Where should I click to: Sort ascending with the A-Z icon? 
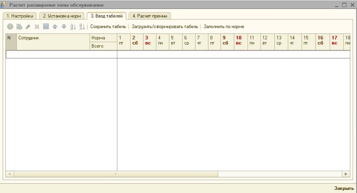click(x=73, y=27)
